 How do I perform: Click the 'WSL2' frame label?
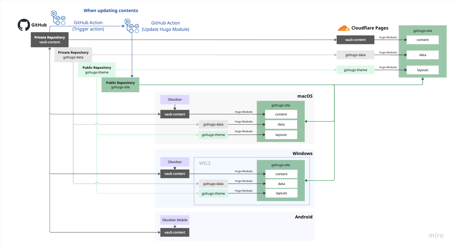tap(205, 163)
